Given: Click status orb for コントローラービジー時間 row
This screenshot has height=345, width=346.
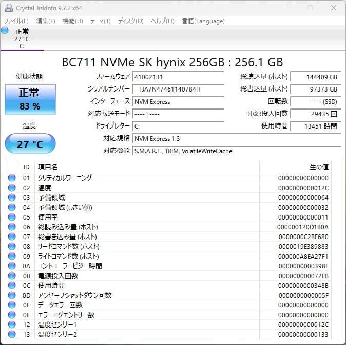Looking at the screenshot, I should 12,266.
